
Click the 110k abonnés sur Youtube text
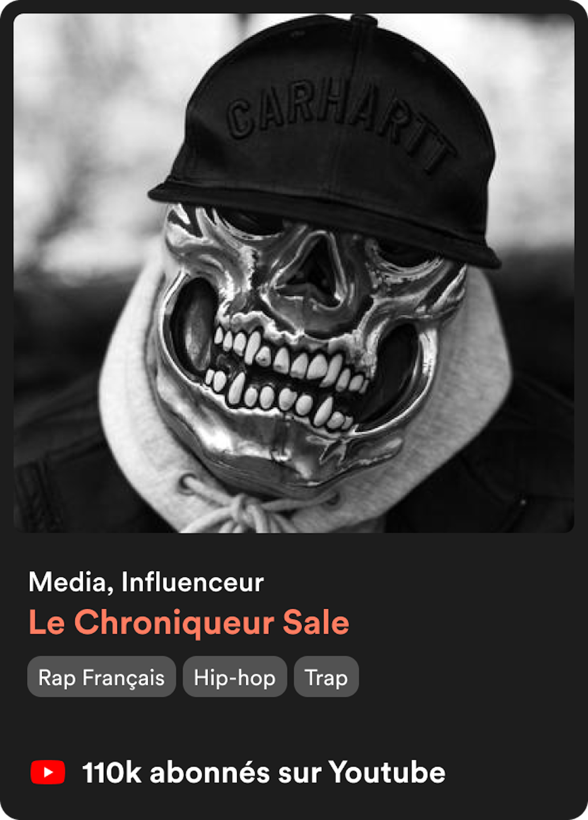[x=264, y=773]
